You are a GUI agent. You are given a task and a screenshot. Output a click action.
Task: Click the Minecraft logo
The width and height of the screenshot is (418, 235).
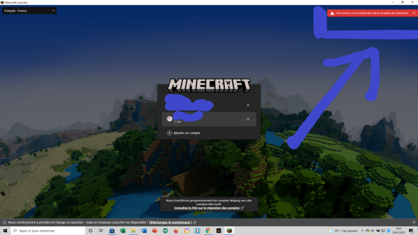tap(209, 84)
